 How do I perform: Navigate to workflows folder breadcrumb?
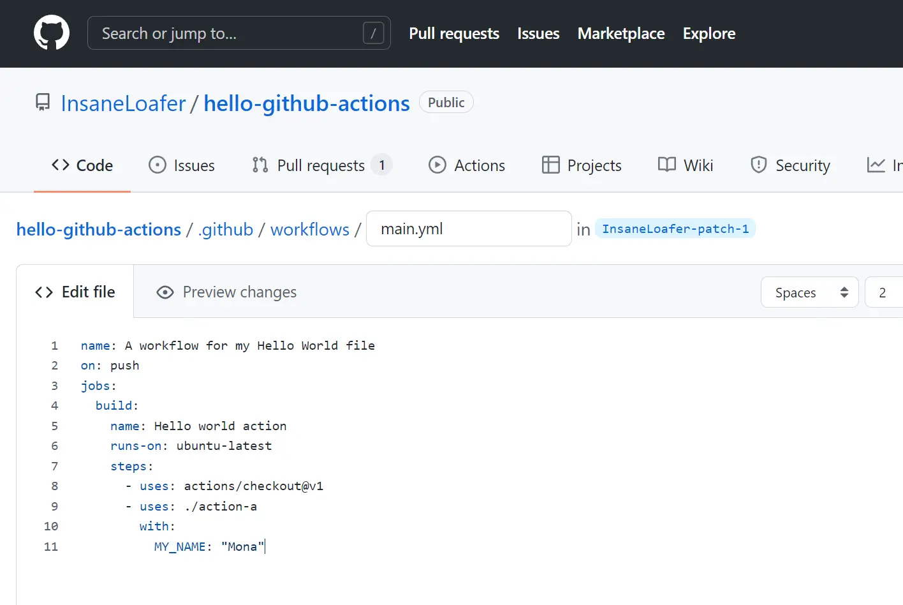click(310, 229)
